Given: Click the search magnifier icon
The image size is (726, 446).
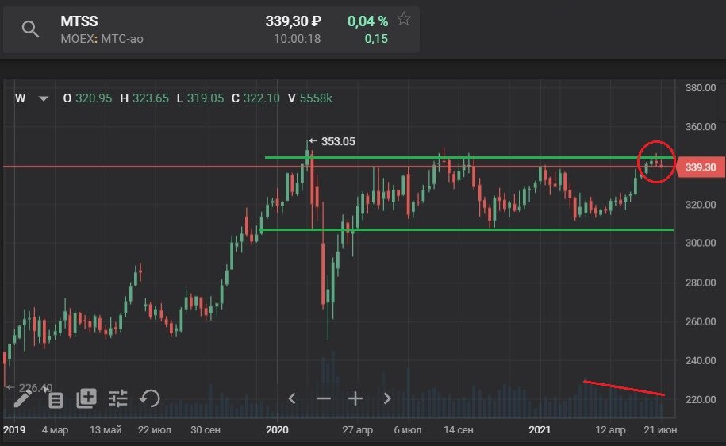Looking at the screenshot, I should coord(30,29).
